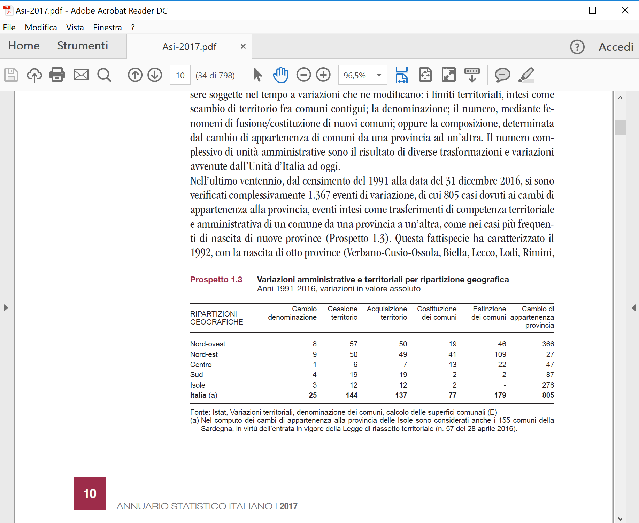The height and width of the screenshot is (523, 639).
Task: Click the cloud upload icon
Action: [34, 75]
